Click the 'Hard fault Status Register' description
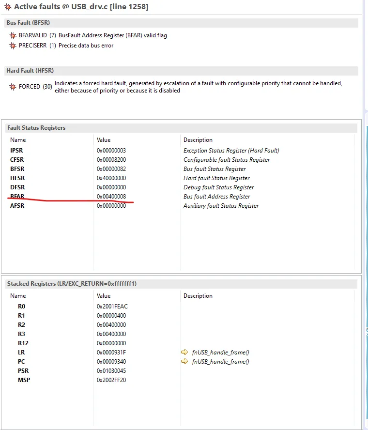Viewport: 368px width, 430px height. pos(216,178)
